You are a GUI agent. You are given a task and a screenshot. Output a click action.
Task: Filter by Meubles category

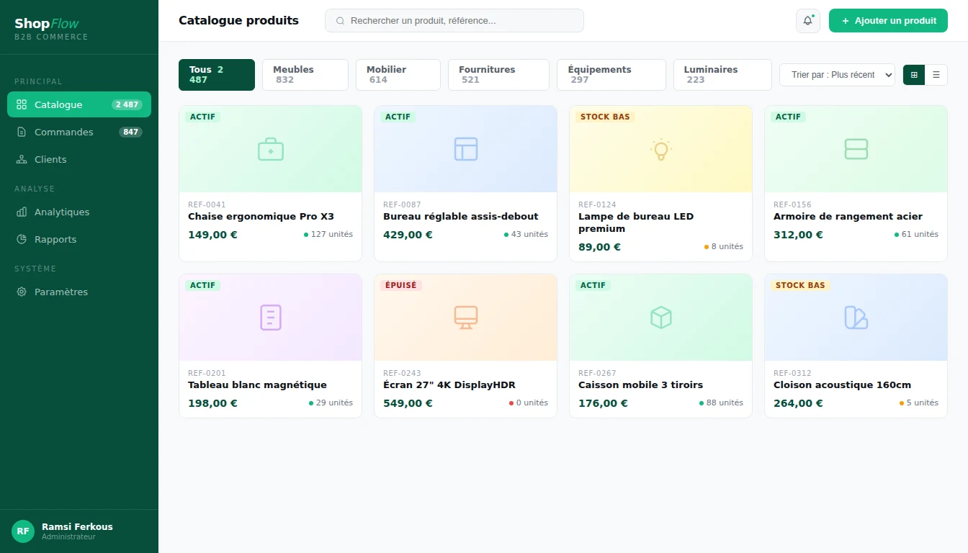click(305, 75)
